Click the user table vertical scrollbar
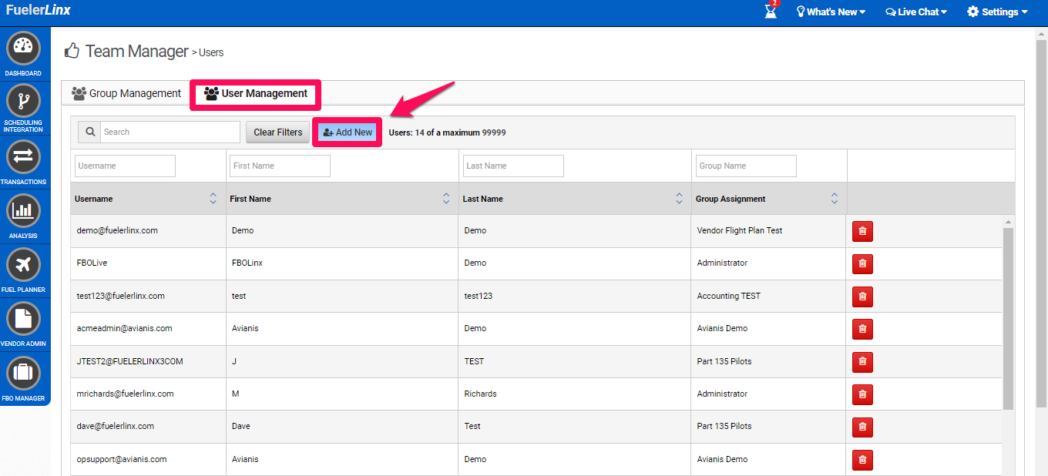This screenshot has height=476, width=1048. (1008, 318)
